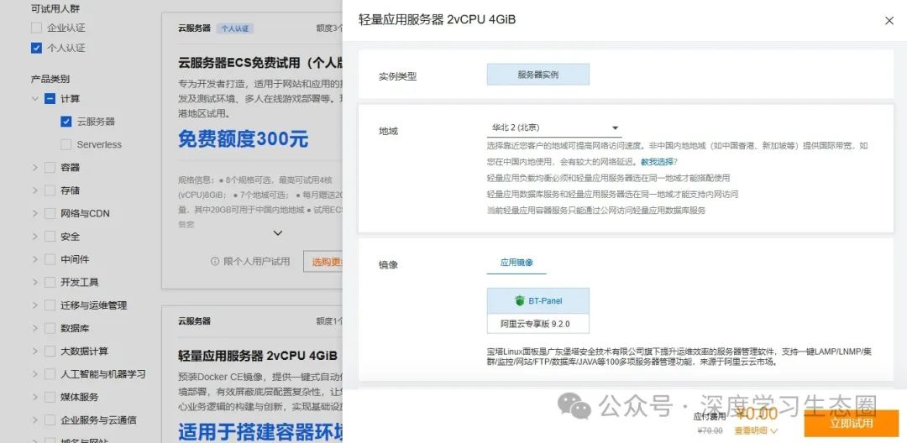Expand the 存储 category arrow
The image size is (907, 443).
click(34, 190)
